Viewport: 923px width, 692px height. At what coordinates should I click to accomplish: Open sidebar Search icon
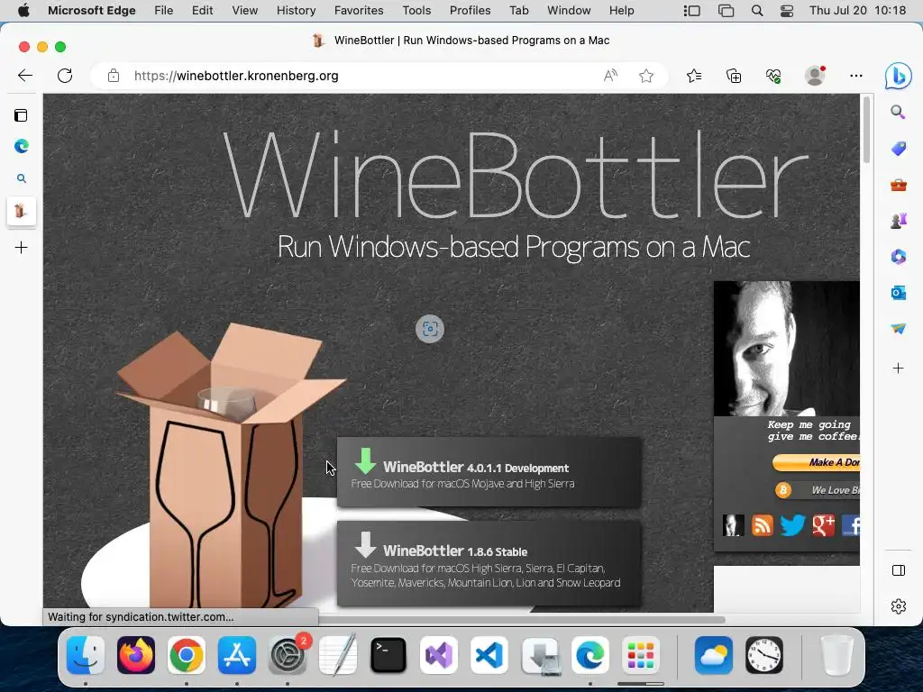click(898, 112)
